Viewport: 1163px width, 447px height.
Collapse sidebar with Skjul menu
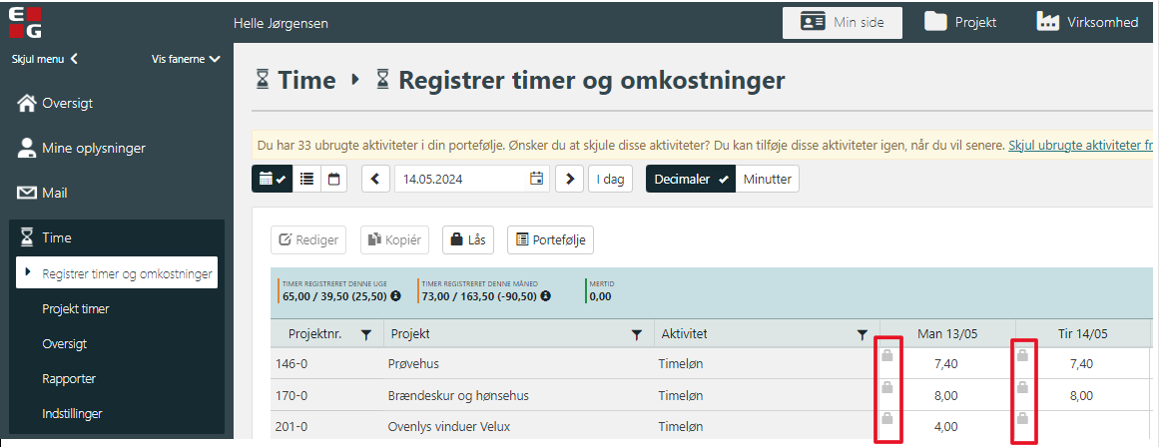coord(45,59)
